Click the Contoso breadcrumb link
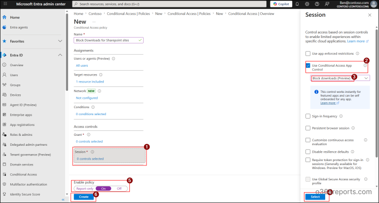Viewport: 379px width, 203px height. click(95, 14)
